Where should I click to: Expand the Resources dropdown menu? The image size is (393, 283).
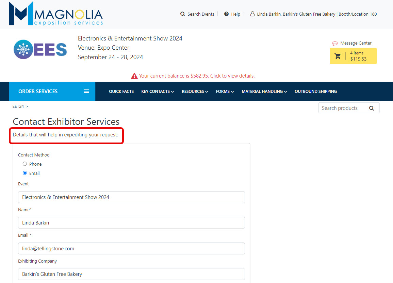coord(195,91)
